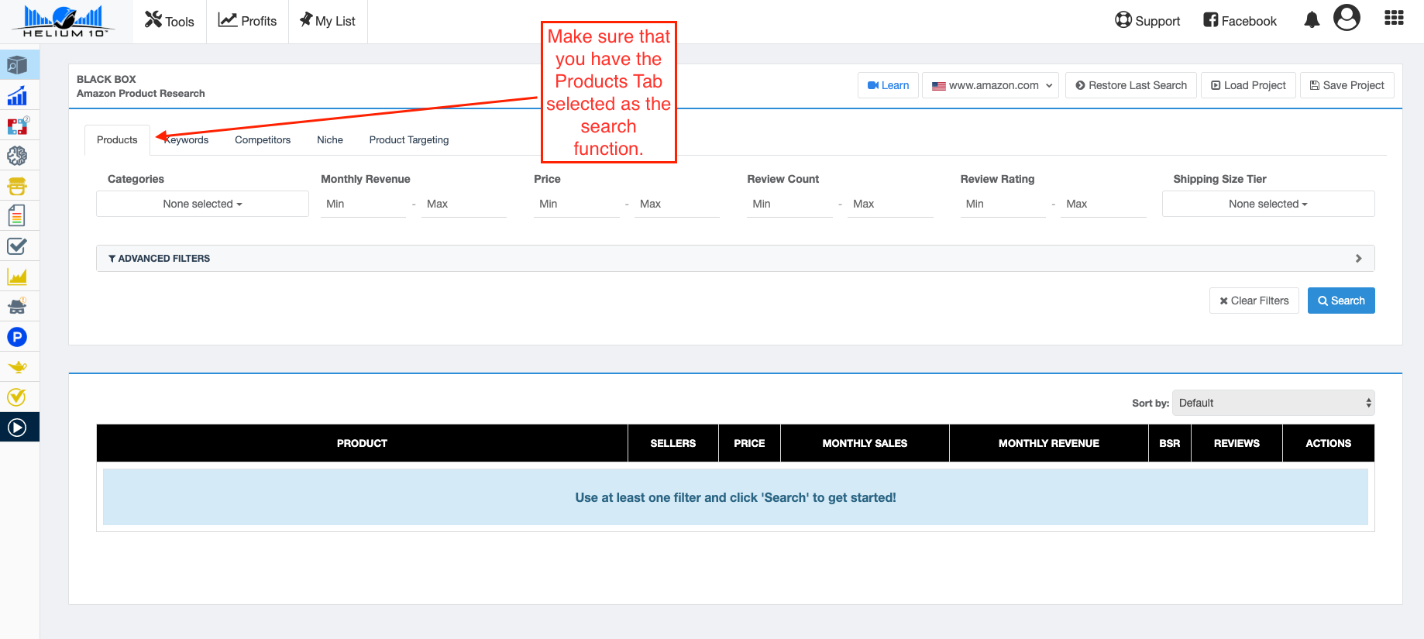Open the www.amazon.com marketplace dropdown
Image resolution: width=1424 pixels, height=639 pixels.
(991, 85)
